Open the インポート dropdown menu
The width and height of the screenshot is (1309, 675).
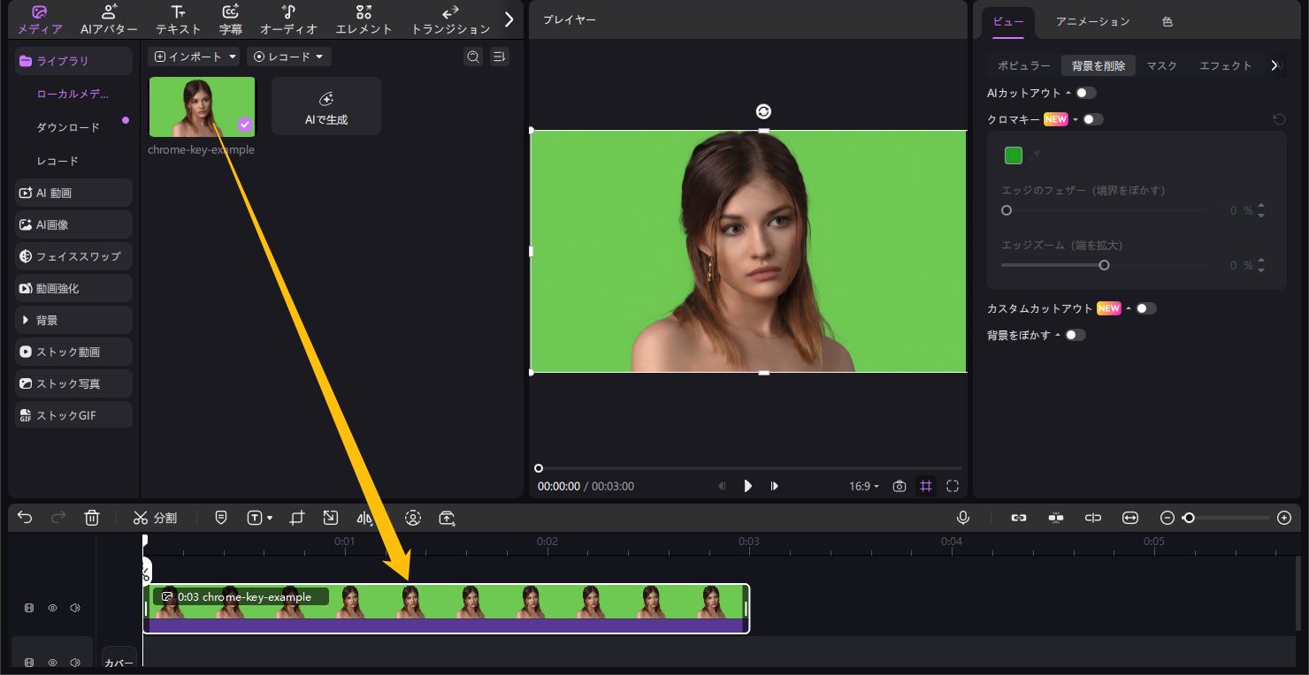[x=195, y=57]
